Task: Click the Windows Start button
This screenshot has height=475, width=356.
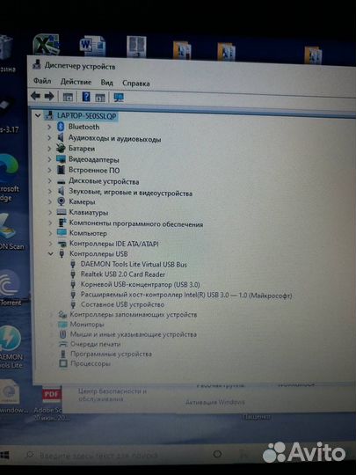Action: 5,455
